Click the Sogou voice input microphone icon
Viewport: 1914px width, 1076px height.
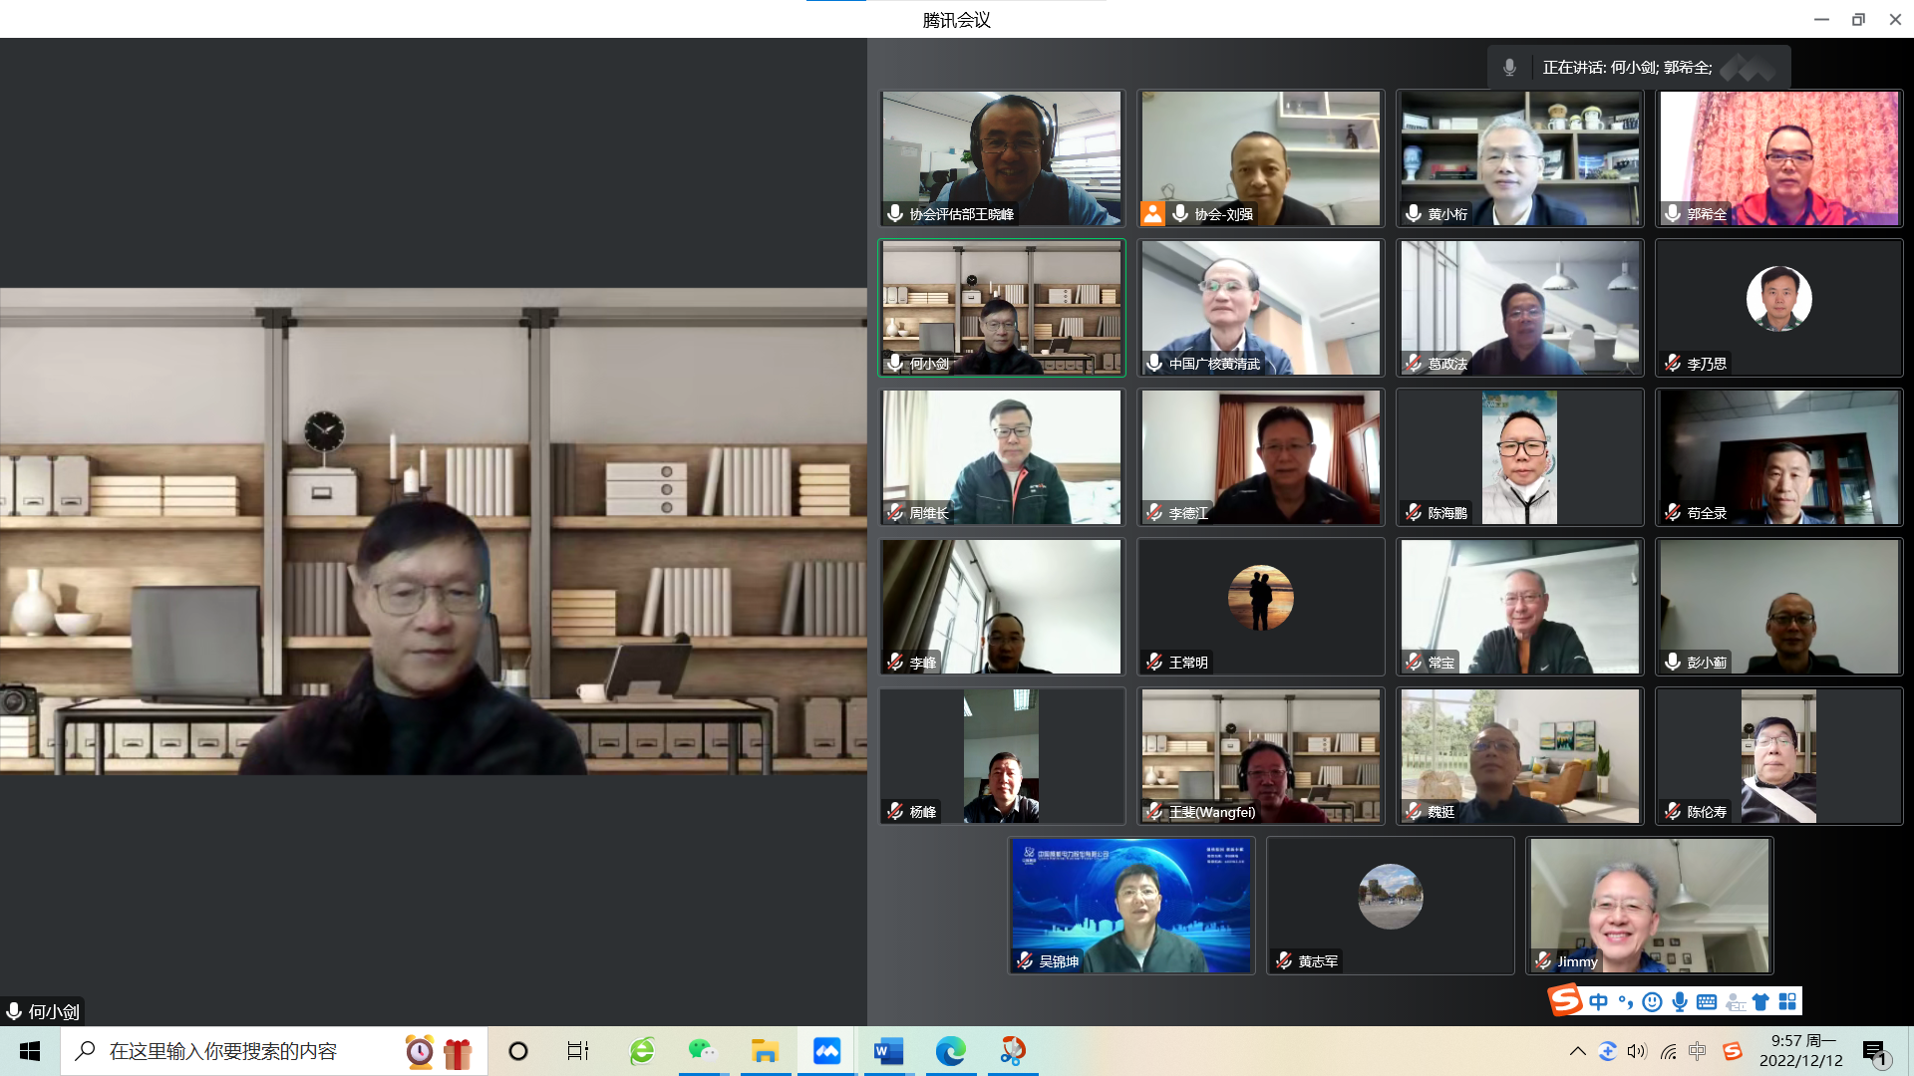pyautogui.click(x=1680, y=1002)
